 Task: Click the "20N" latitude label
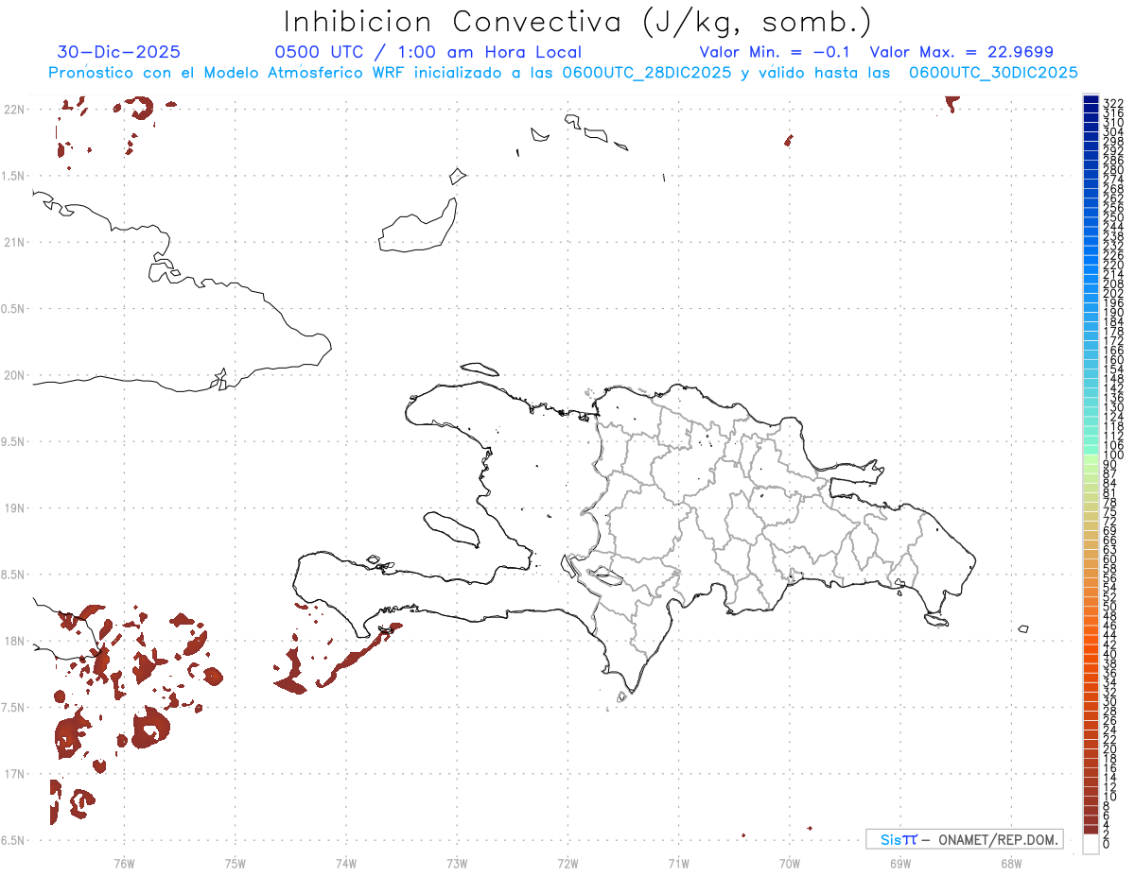click(x=14, y=375)
